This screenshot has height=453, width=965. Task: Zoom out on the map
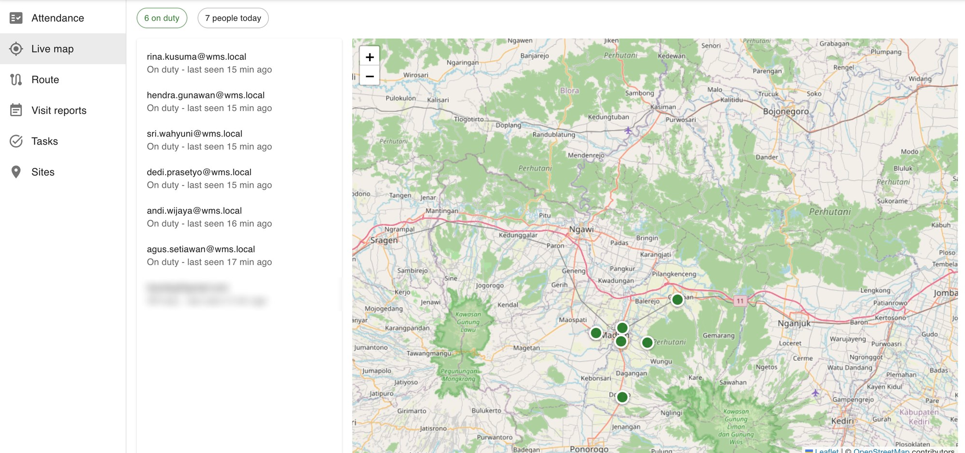point(370,76)
